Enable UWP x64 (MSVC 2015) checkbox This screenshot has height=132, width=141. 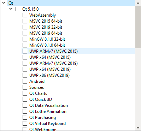(x=25, y=57)
